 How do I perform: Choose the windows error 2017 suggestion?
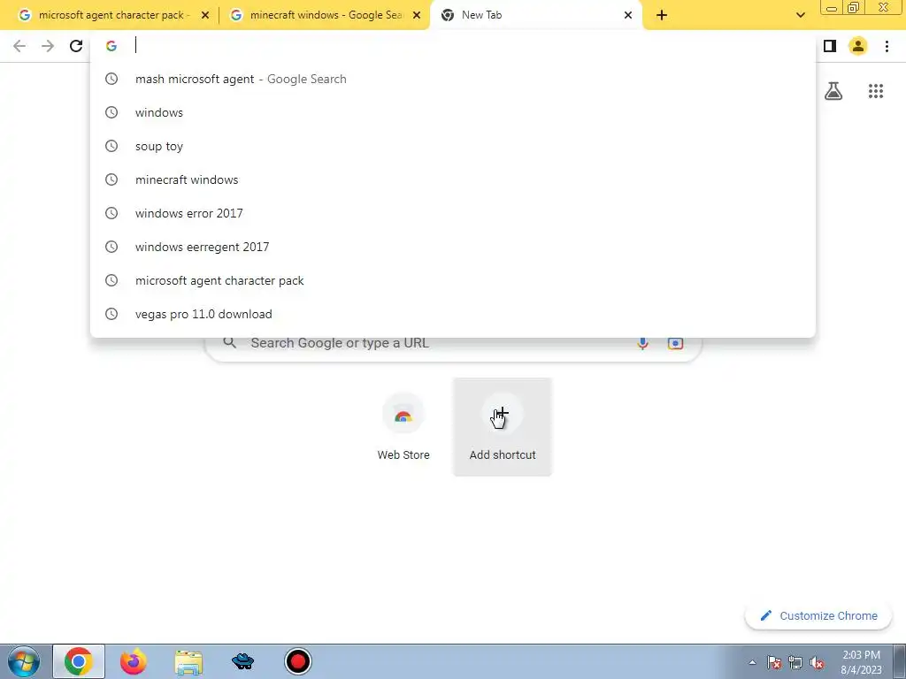tap(453, 213)
